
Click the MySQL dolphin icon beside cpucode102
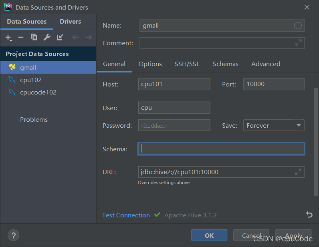tap(12, 92)
